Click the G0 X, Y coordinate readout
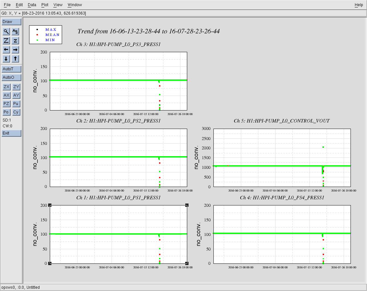The image size is (367, 291). [44, 13]
